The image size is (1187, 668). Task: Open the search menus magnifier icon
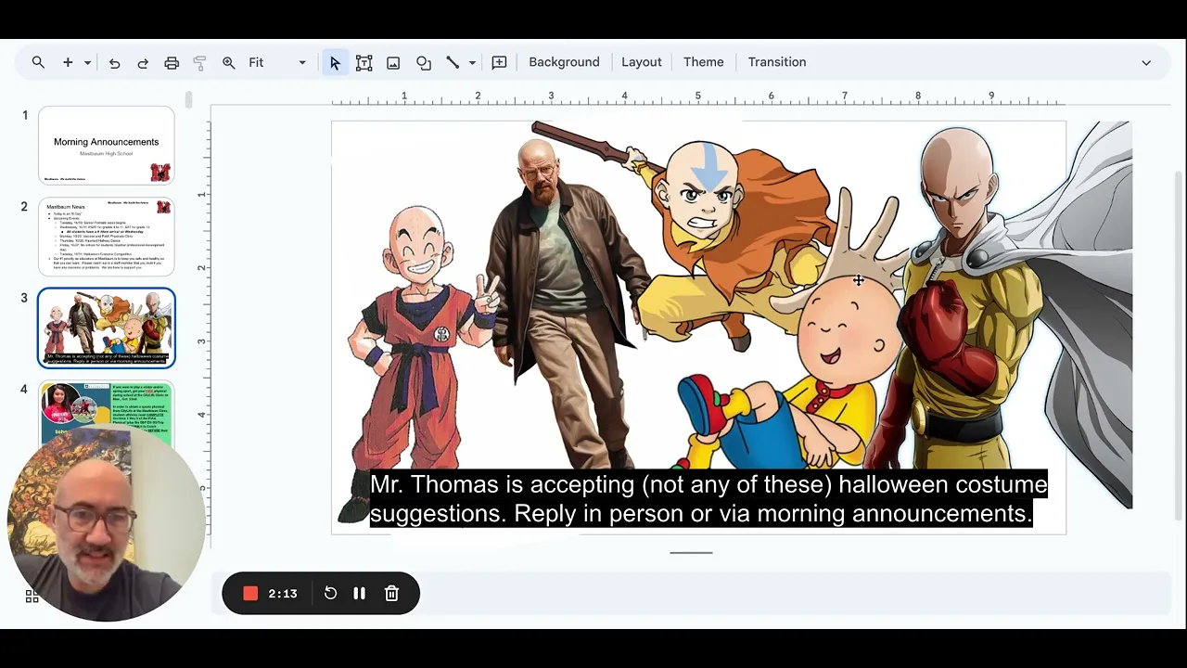click(38, 62)
